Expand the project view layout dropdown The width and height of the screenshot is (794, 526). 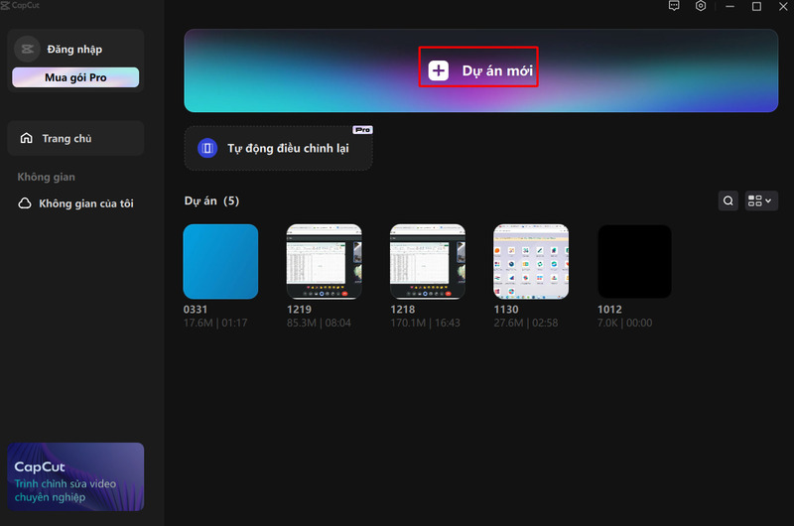pos(760,200)
